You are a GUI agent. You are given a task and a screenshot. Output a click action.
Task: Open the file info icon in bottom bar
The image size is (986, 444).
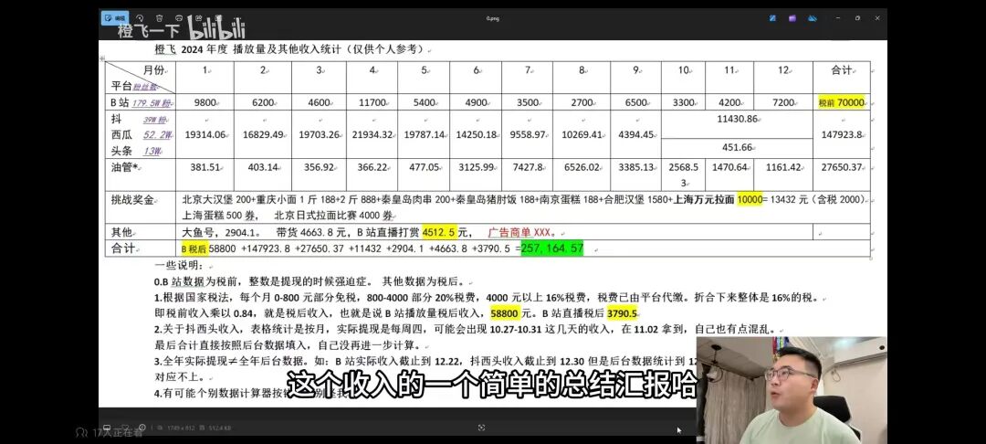pos(142,428)
